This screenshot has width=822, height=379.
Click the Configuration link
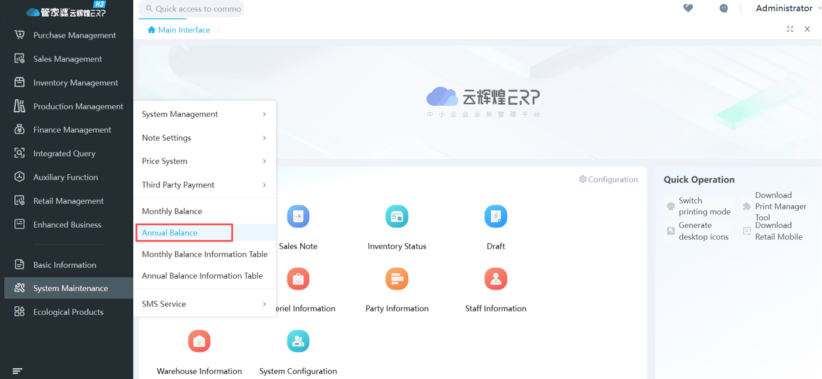pyautogui.click(x=608, y=180)
